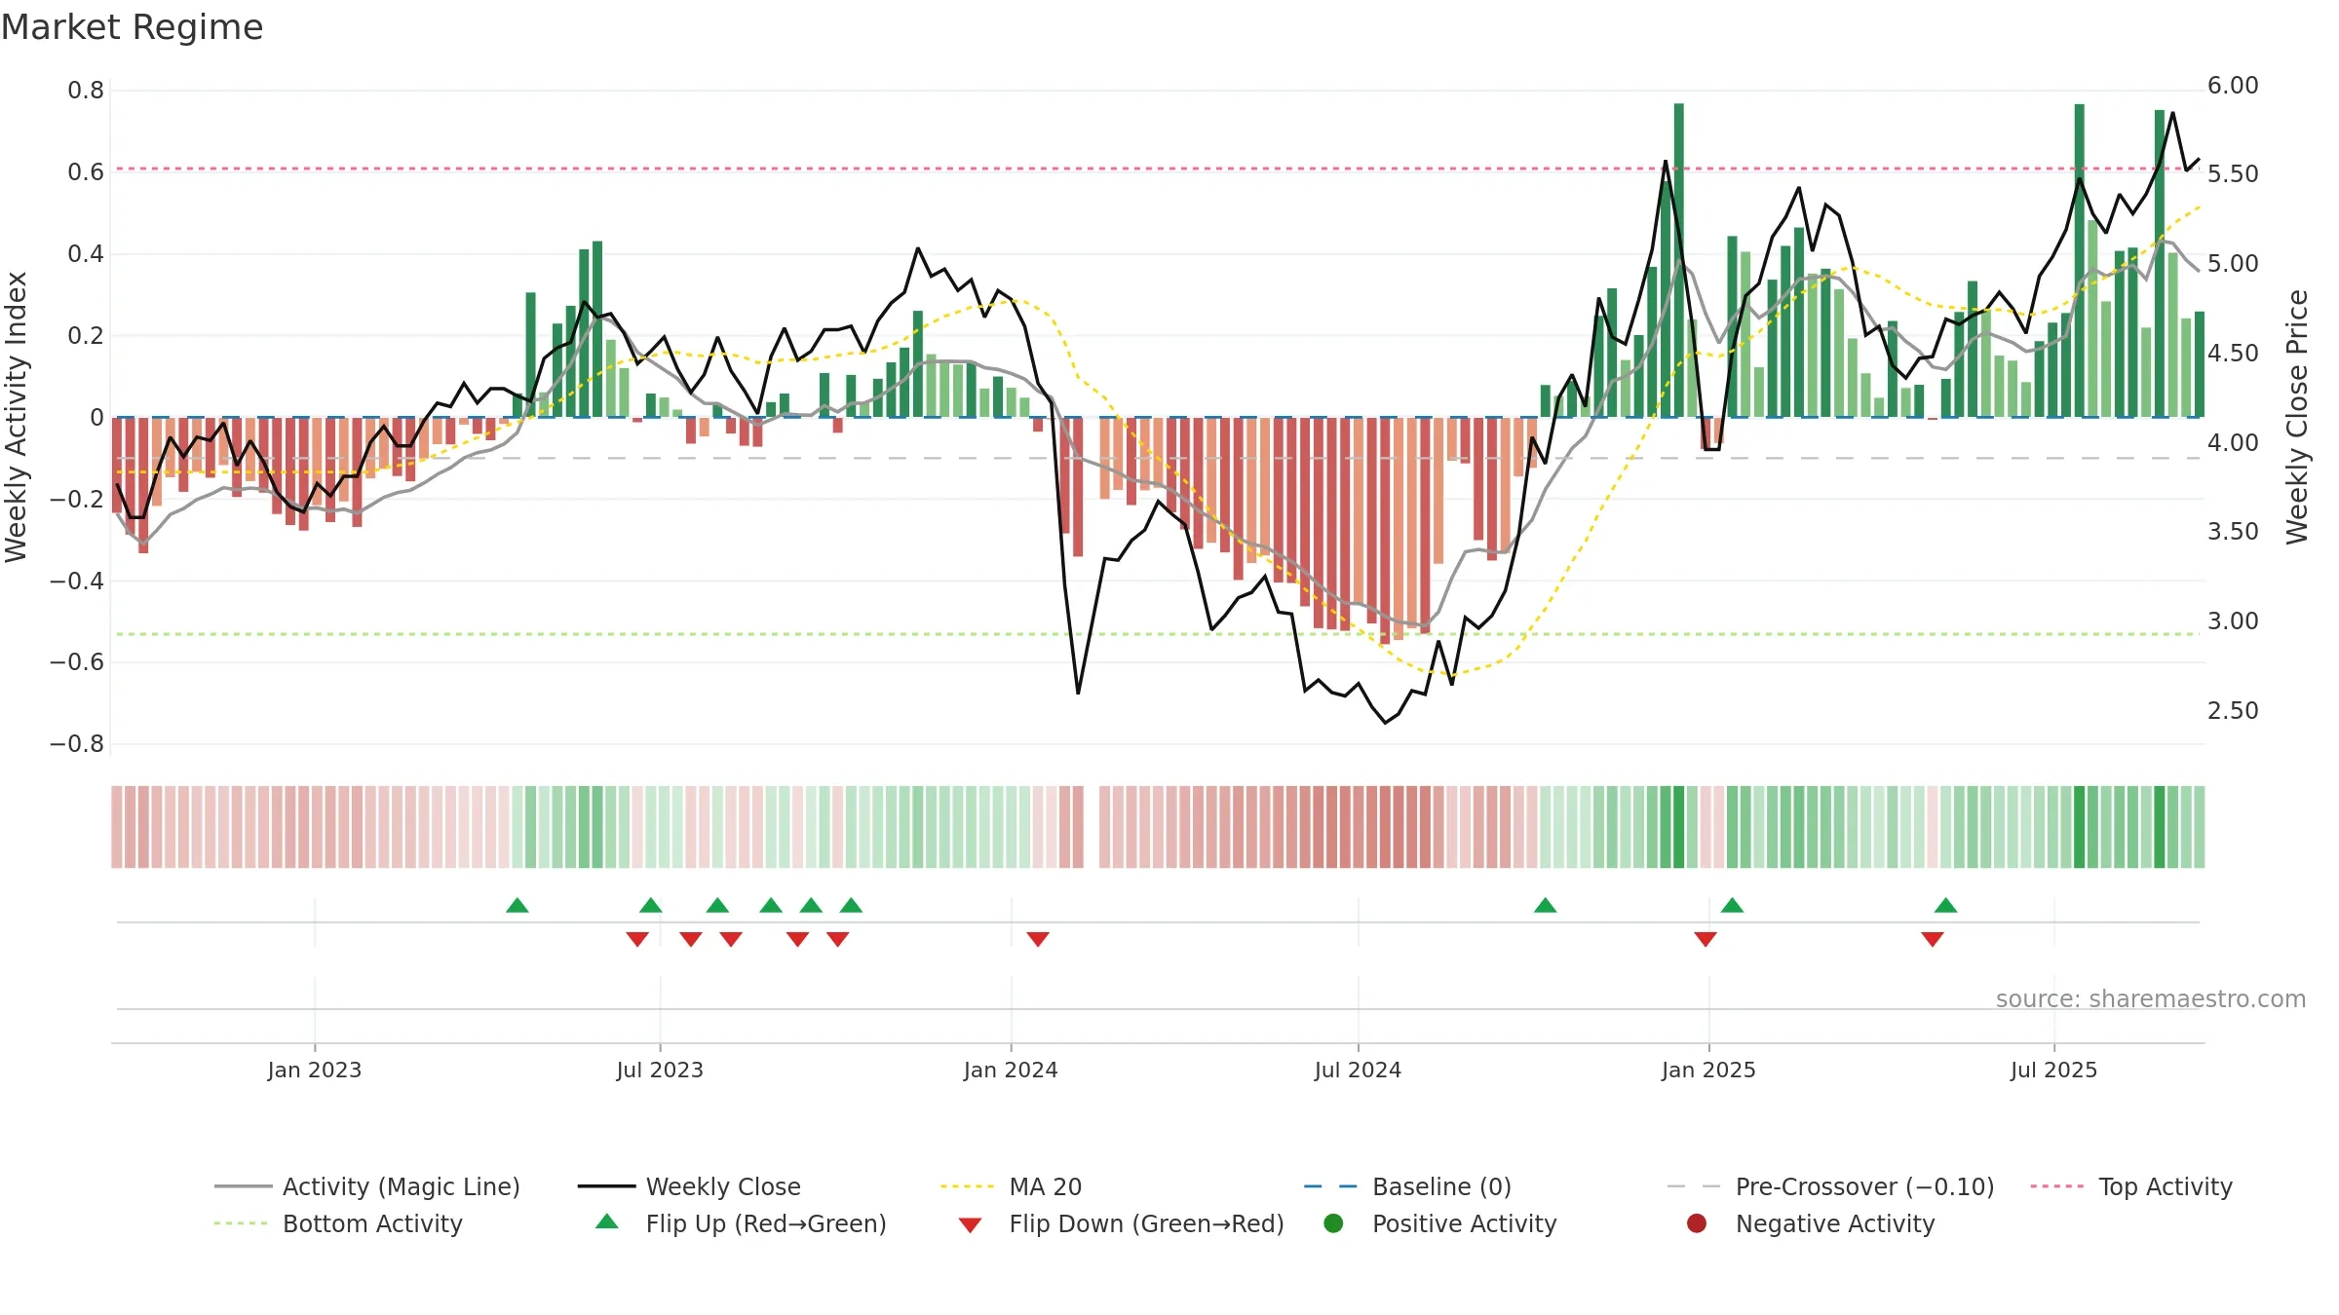Click the 0.8 left axis tick label
2339x1315 pixels.
click(86, 91)
